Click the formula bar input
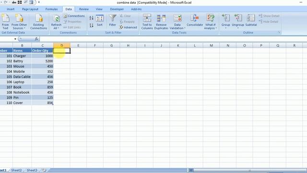This screenshot has width=307, height=173. tap(173, 39)
